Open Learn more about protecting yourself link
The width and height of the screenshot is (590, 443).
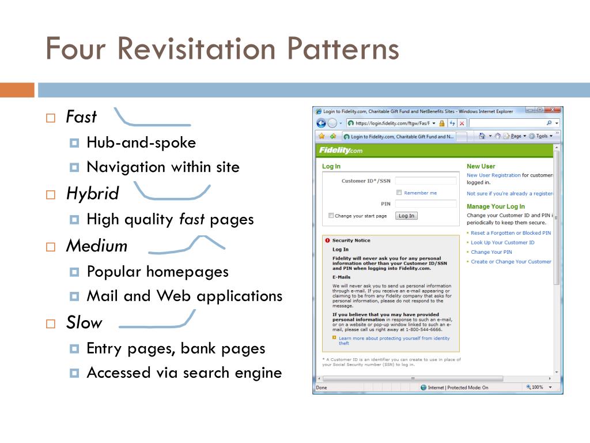394,340
